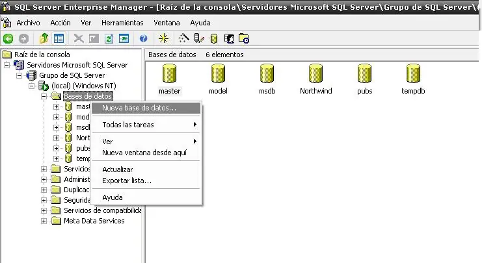Viewport: 482px width, 263px height.
Task: Open the Acción menu
Action: pyautogui.click(x=60, y=23)
